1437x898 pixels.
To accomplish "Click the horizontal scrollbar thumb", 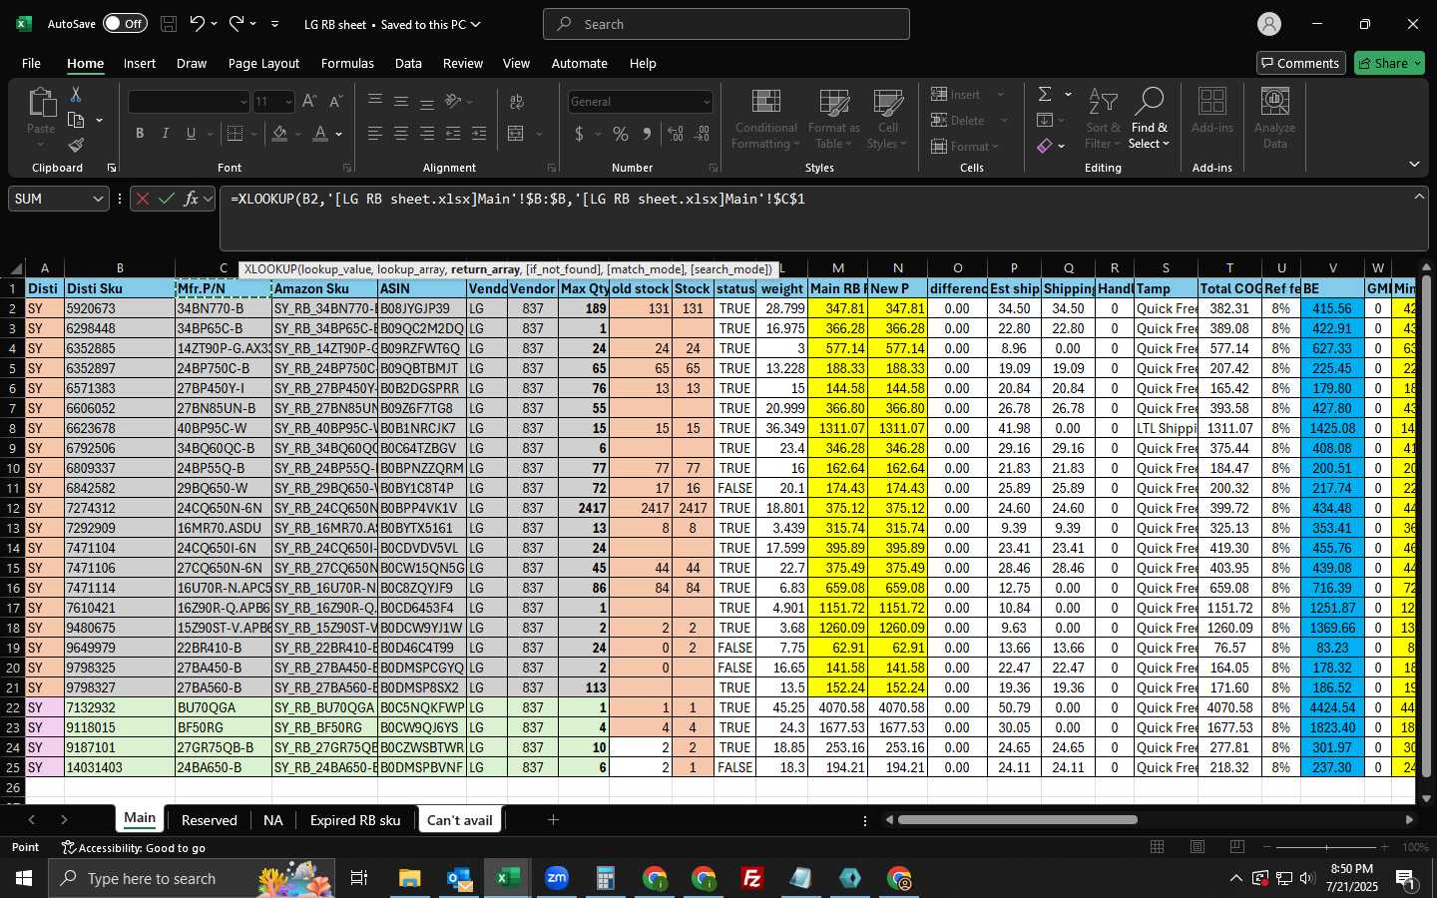I will click(1018, 820).
